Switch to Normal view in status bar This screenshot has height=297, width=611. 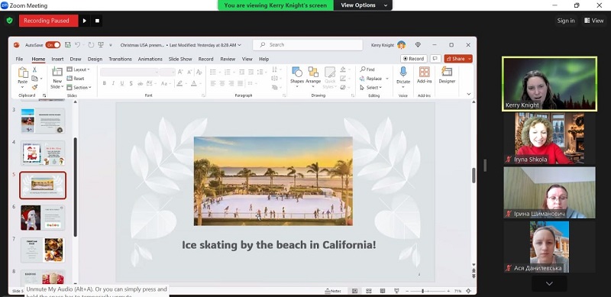354,291
